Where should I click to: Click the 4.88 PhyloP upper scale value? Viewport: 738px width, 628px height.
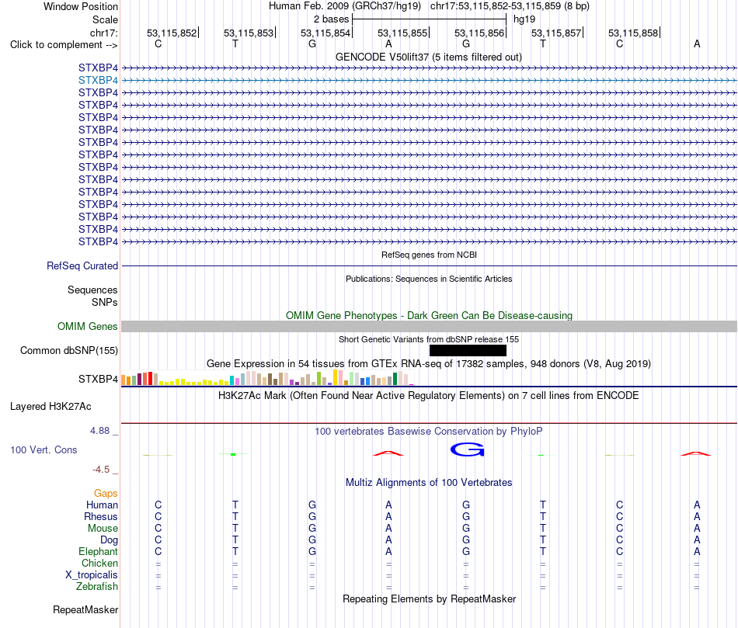(x=99, y=431)
